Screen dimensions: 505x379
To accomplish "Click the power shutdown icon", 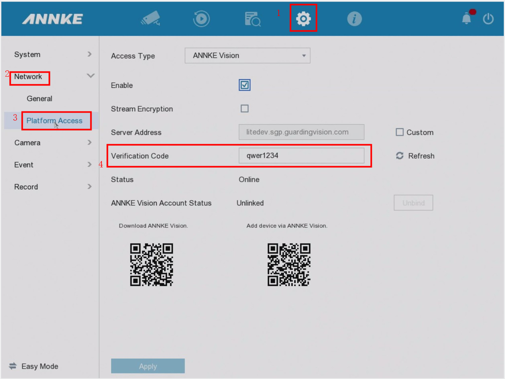I will pyautogui.click(x=488, y=19).
